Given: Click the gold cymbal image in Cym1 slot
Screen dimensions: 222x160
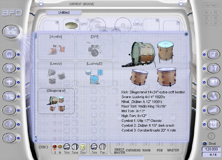Looking at the screenshot, I should [x=71, y=26].
